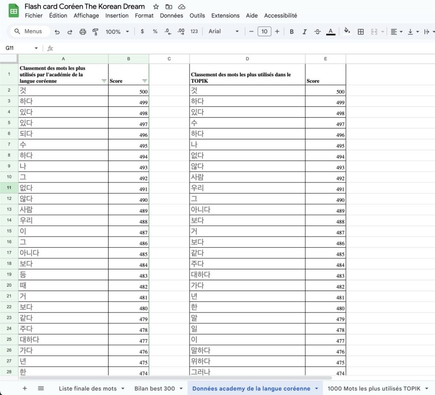Toggle italic text formatting
Image resolution: width=435 pixels, height=395 pixels.
tap(304, 32)
